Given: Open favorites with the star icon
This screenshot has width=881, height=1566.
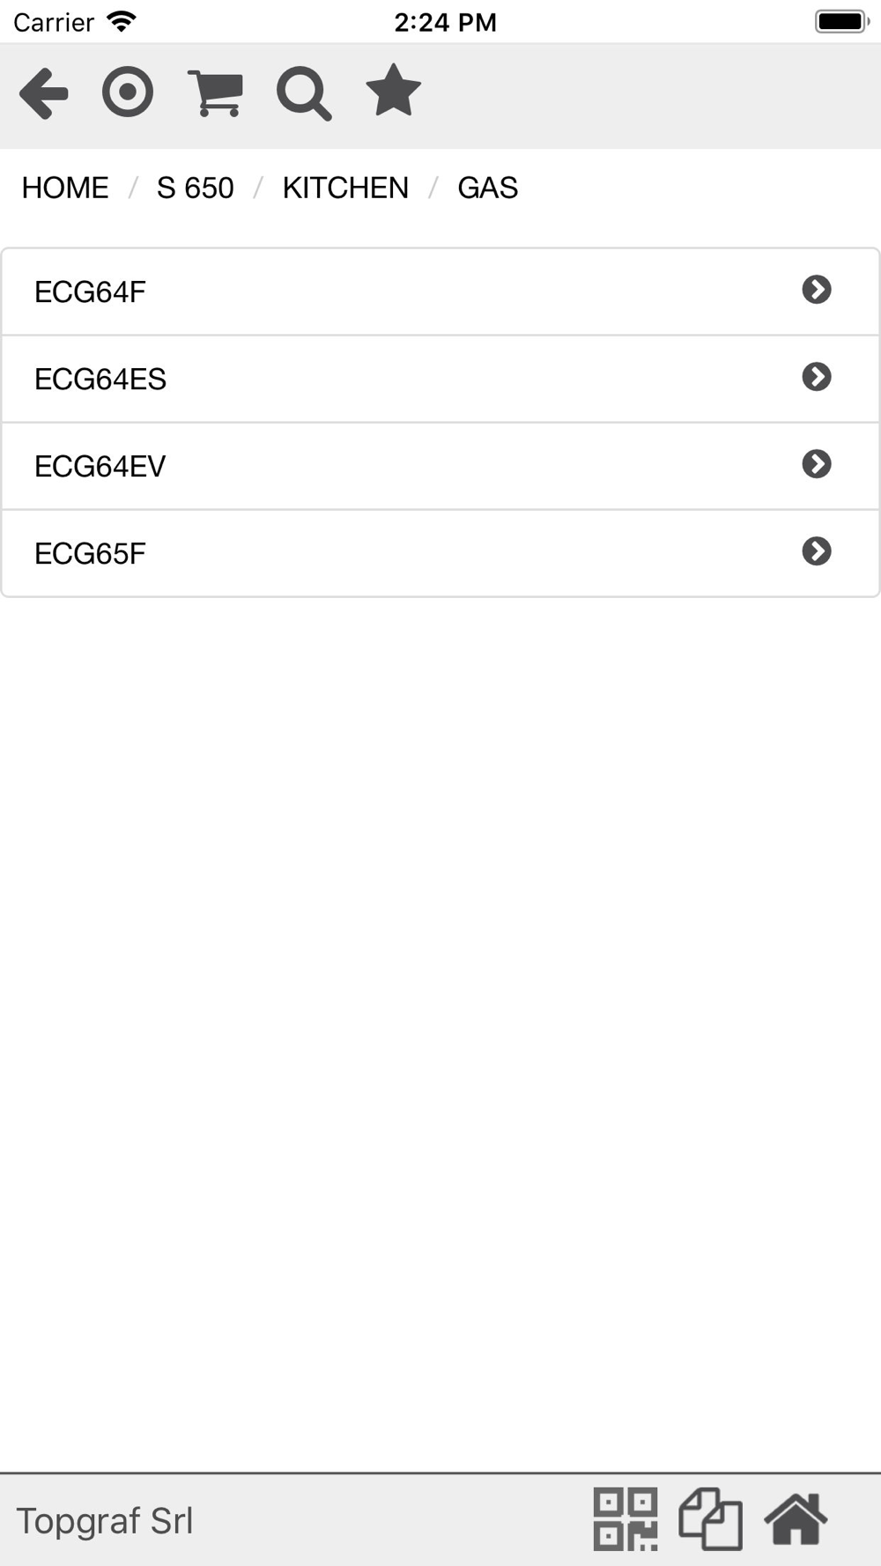Looking at the screenshot, I should [393, 91].
